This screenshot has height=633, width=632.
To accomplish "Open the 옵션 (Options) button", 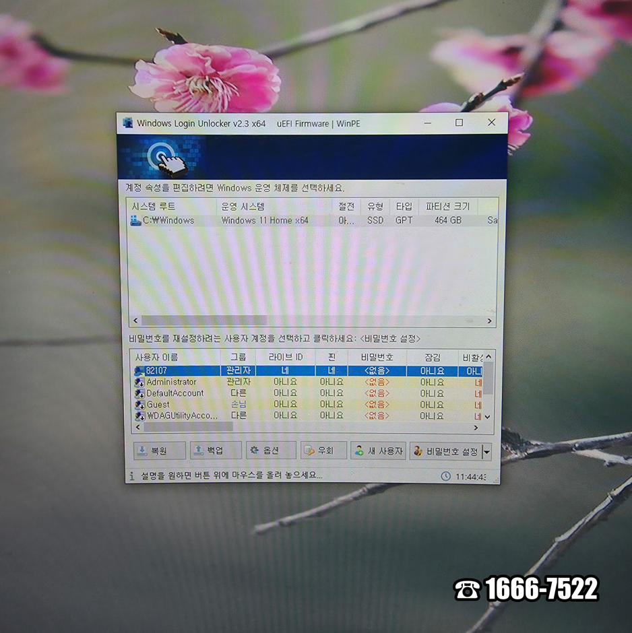I will click(271, 451).
